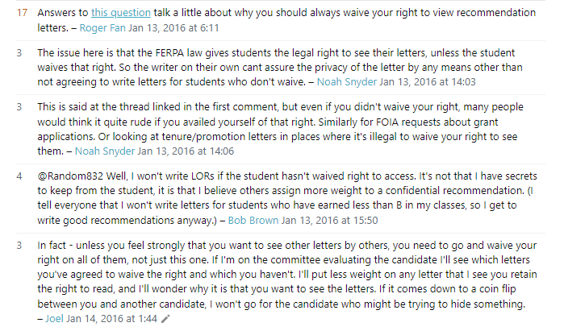Viewport: 564px width, 331px height.
Task: View Joel's user profile
Action: click(52, 319)
